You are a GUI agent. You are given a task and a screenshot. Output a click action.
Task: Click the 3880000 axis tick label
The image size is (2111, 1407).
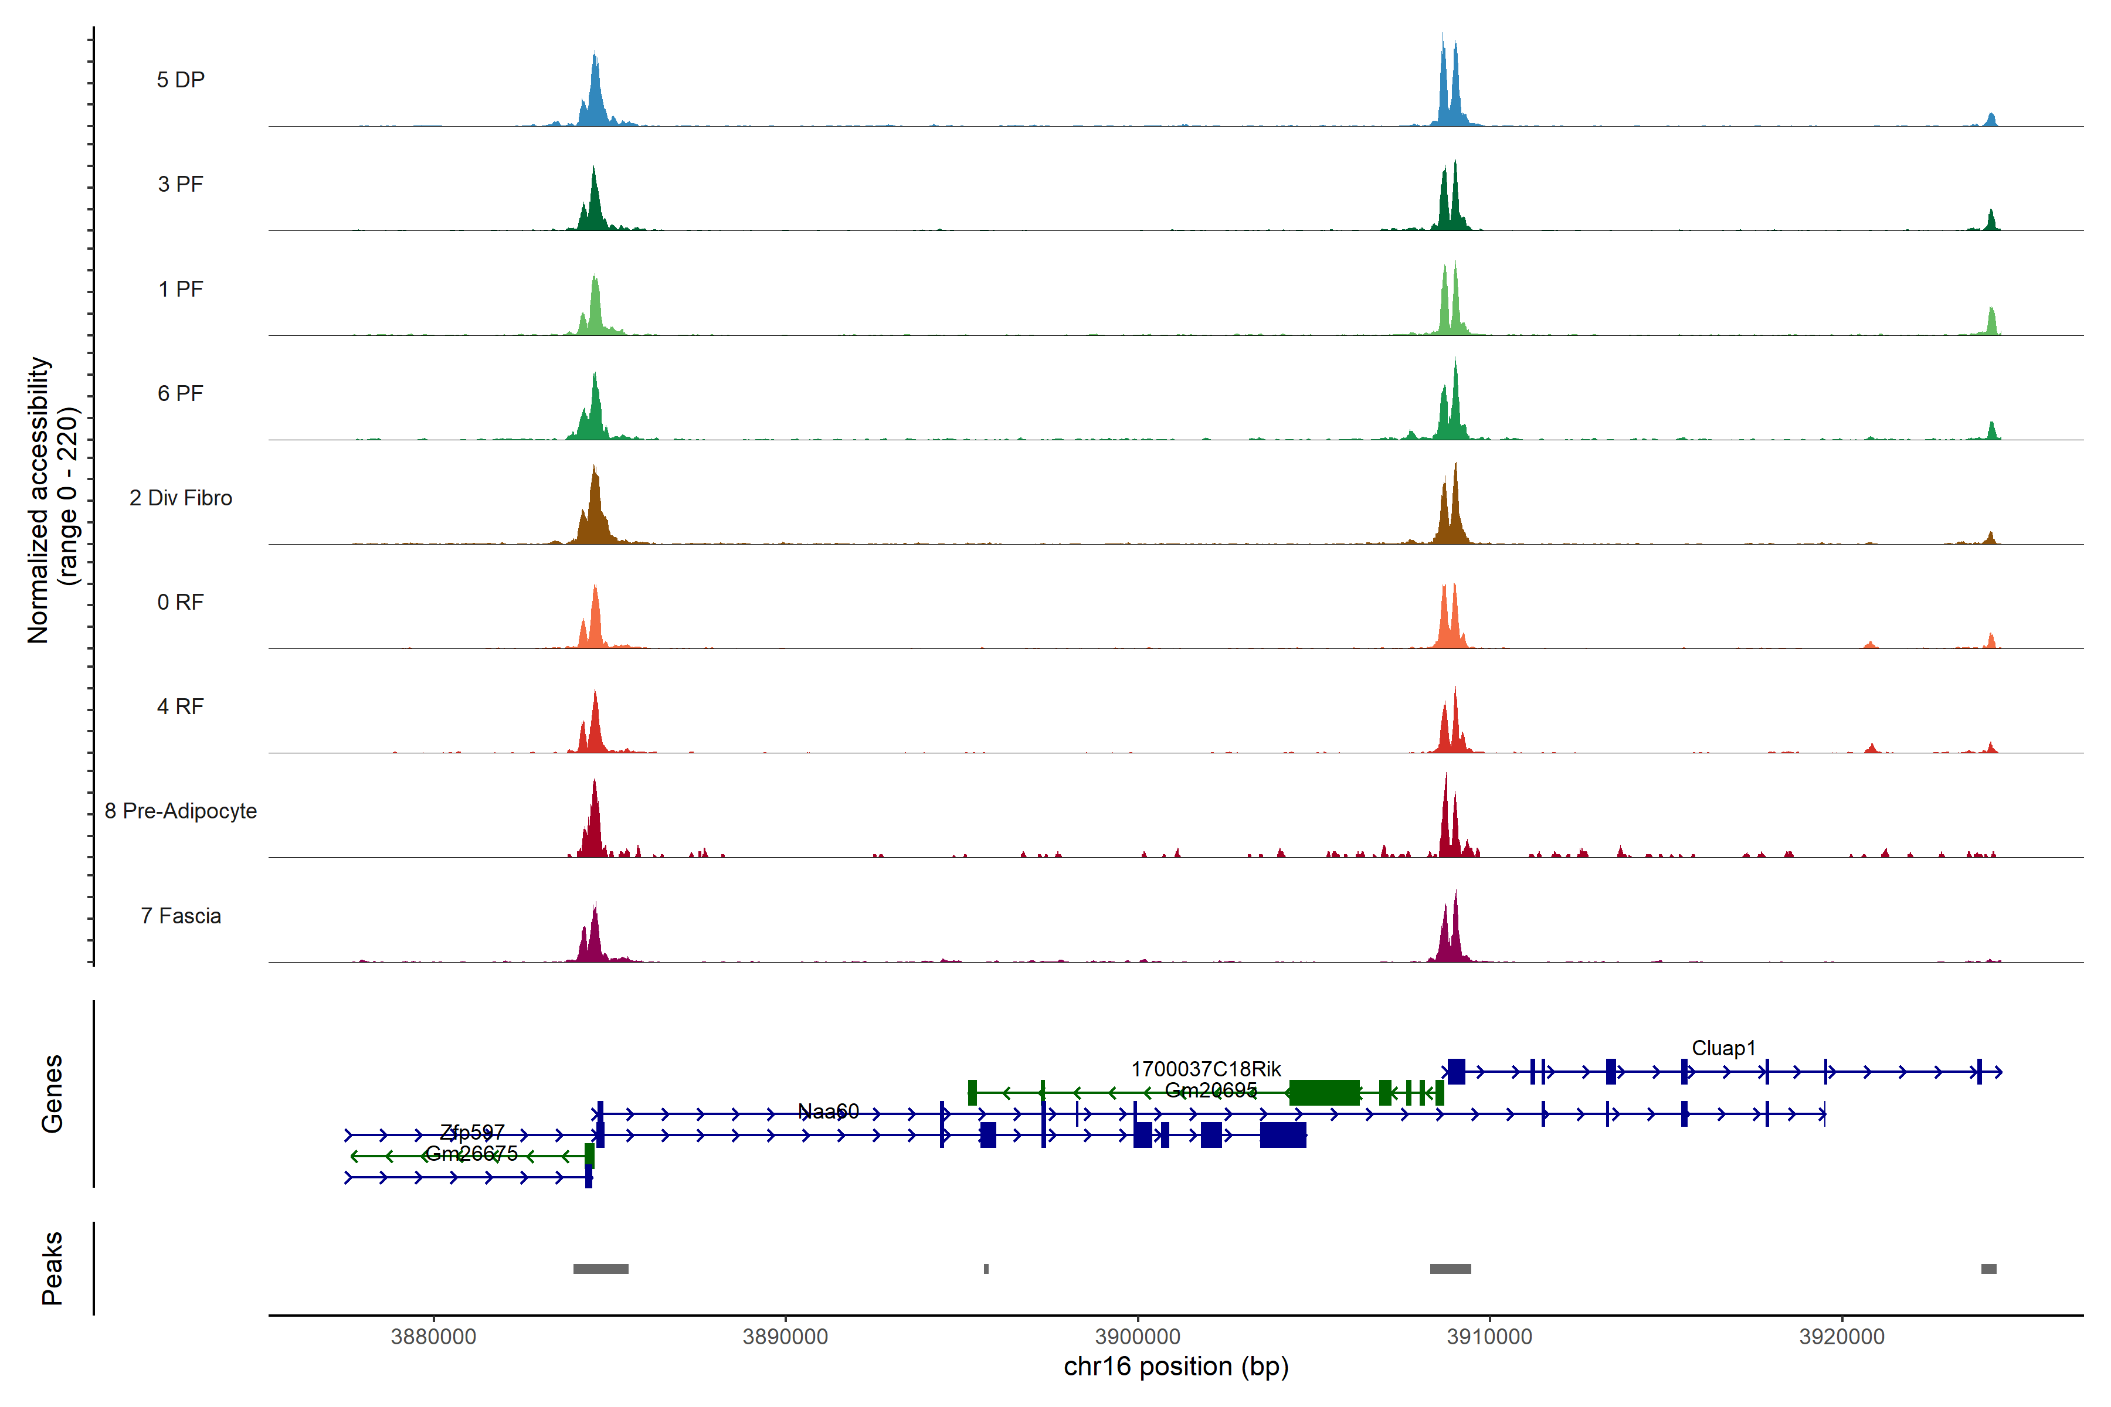[433, 1336]
